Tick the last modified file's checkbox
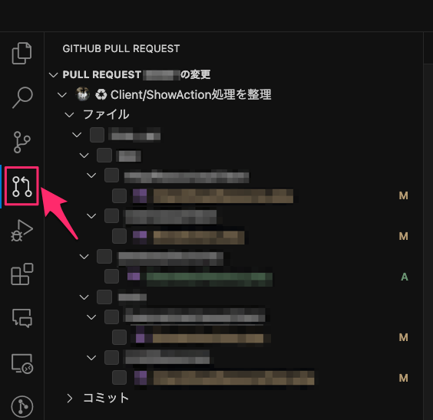This screenshot has width=433, height=420. [119, 378]
